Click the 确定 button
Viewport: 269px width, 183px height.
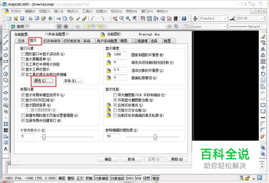pyautogui.click(x=108, y=159)
